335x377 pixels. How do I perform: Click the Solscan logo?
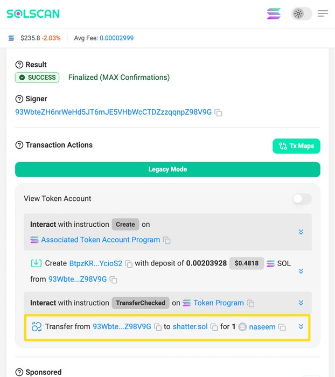click(33, 13)
